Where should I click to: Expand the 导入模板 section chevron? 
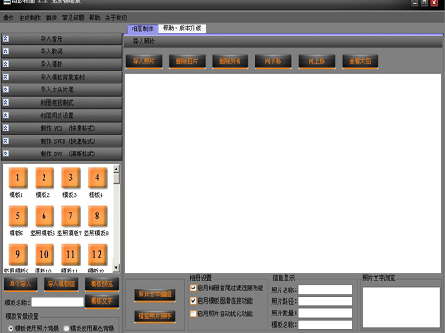click(x=5, y=64)
